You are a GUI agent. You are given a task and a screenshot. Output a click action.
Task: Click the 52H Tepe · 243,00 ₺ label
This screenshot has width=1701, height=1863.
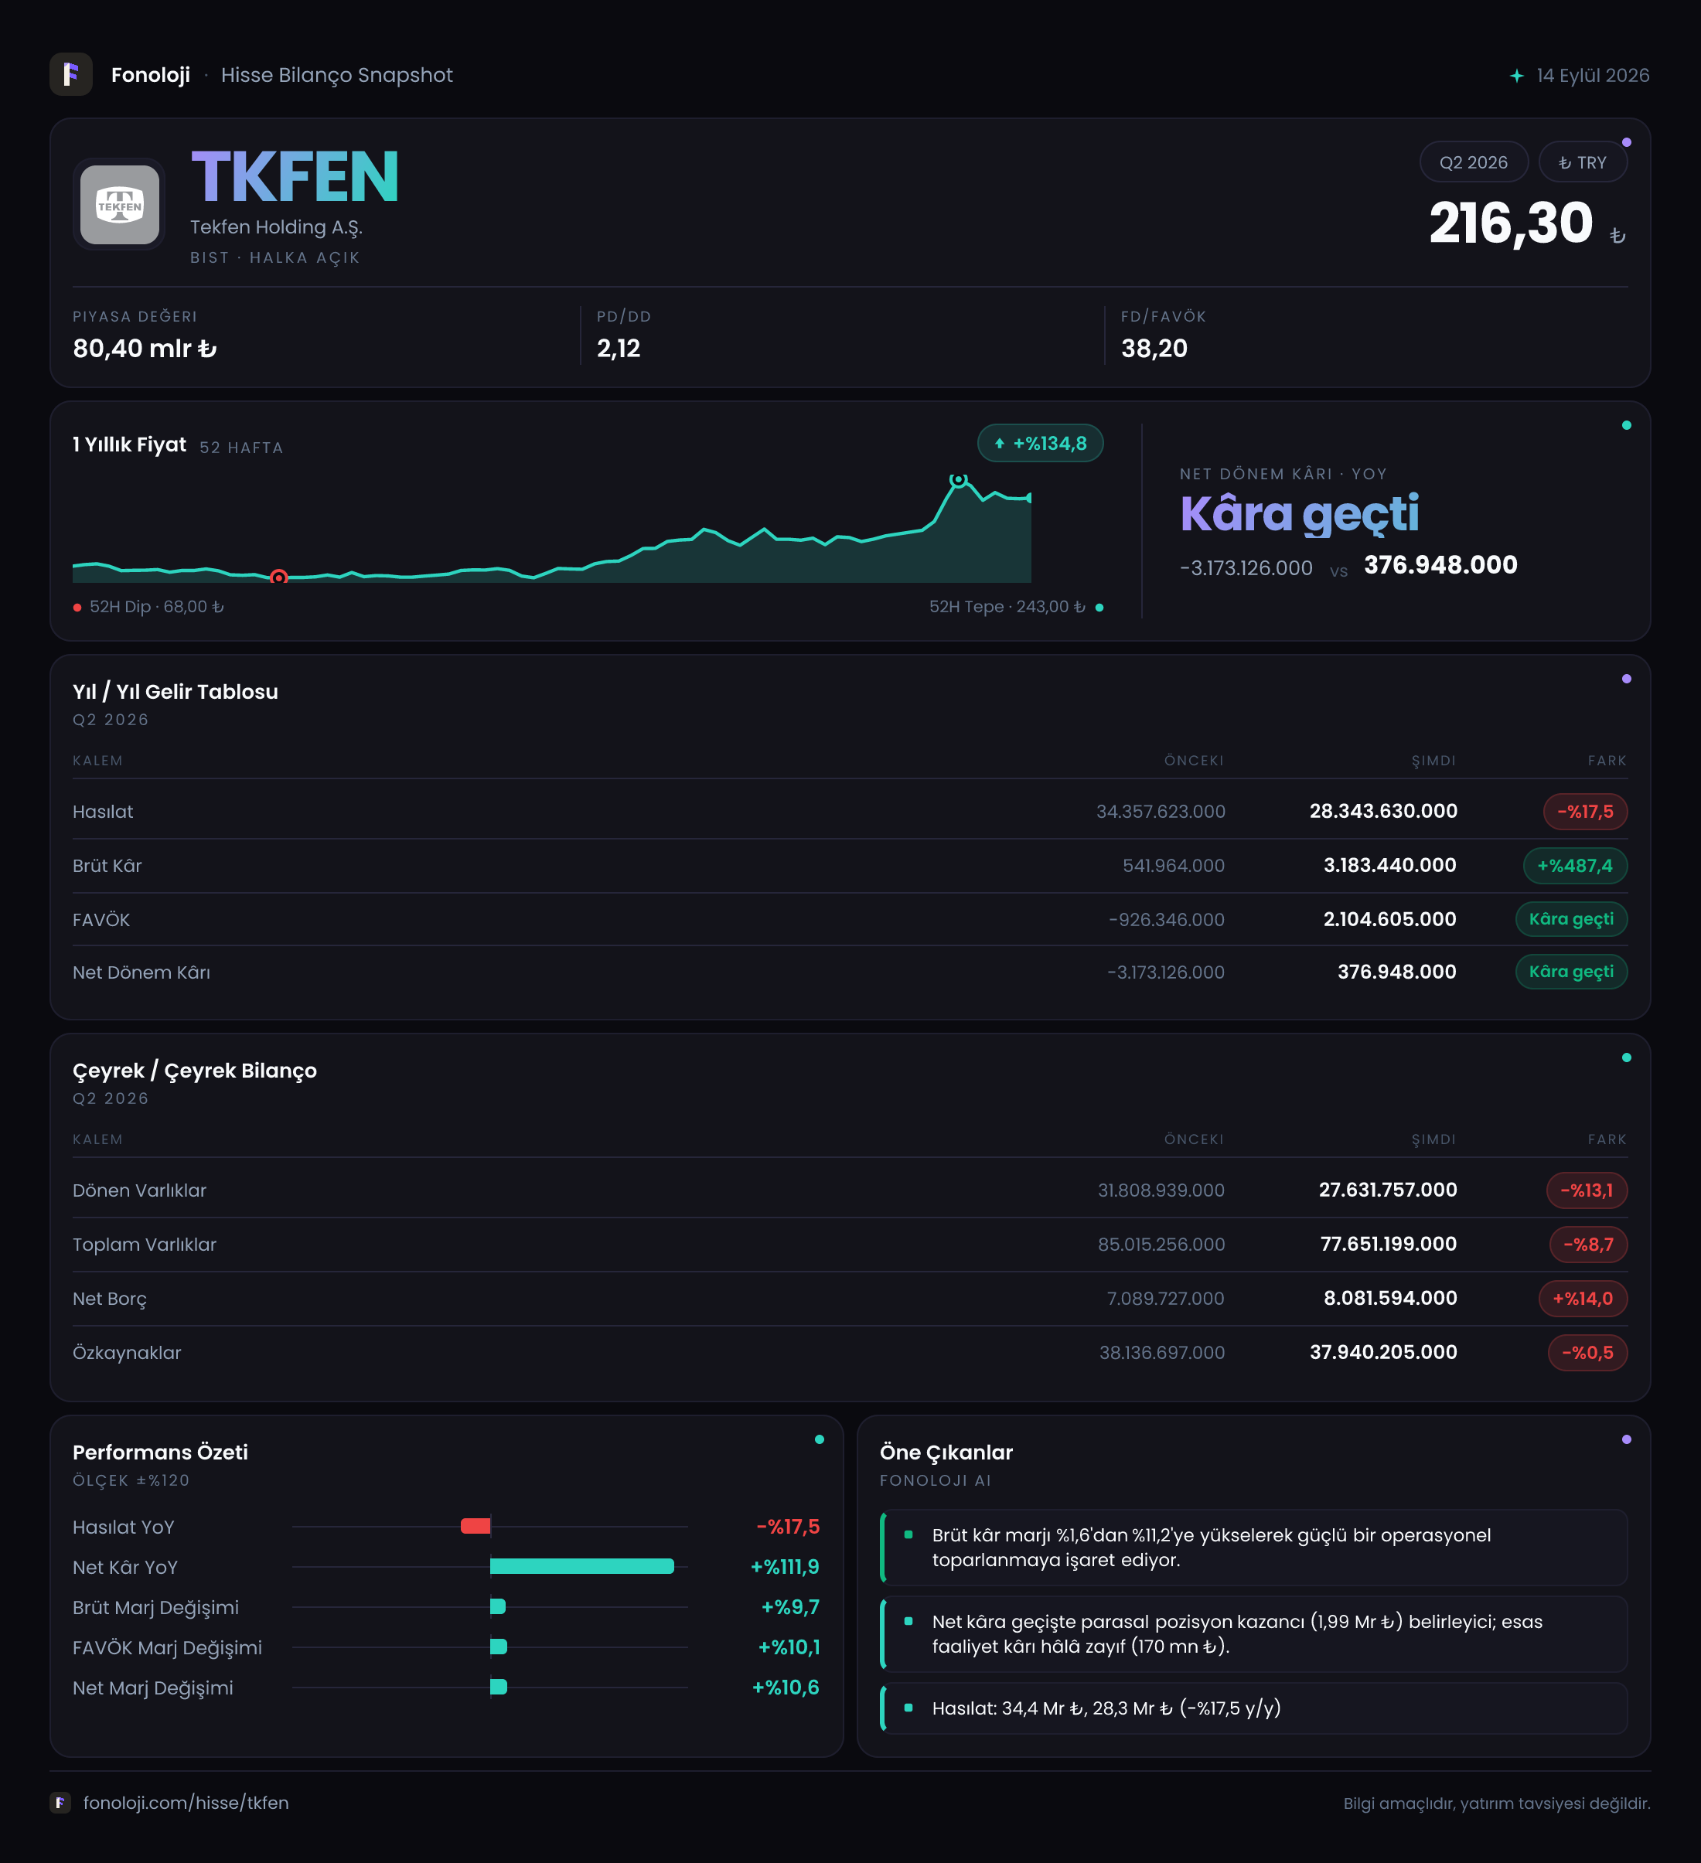coord(1007,606)
